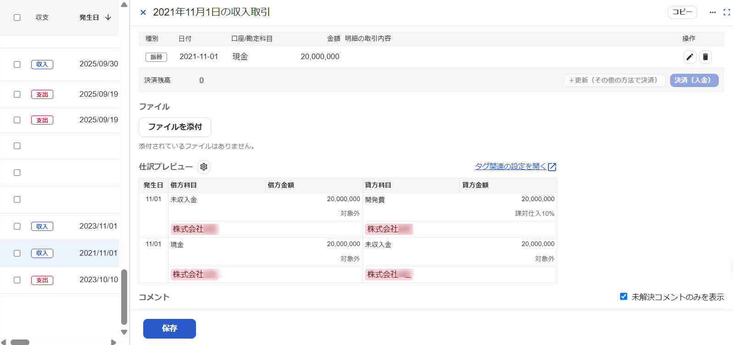Click the scroll-up arrow of the list scrollbar
733x345 pixels.
click(124, 5)
